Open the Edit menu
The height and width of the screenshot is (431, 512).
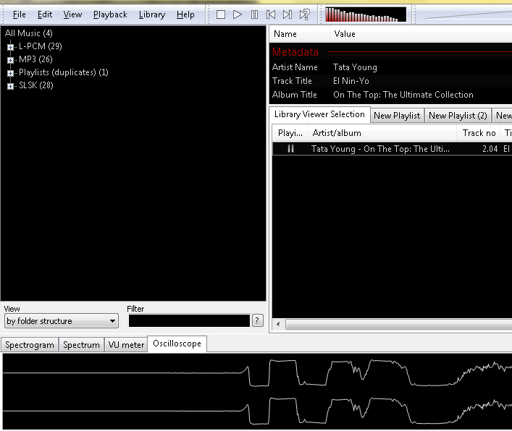pos(45,14)
